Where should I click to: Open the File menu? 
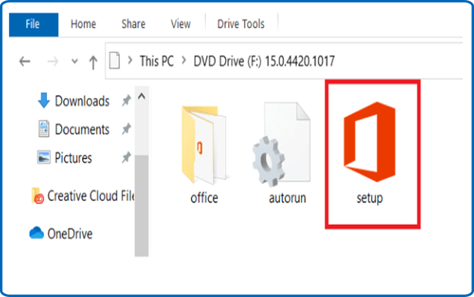point(33,25)
